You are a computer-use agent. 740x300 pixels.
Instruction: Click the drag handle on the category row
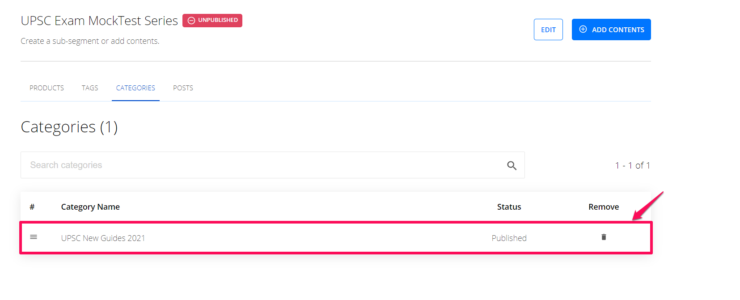[x=34, y=237]
